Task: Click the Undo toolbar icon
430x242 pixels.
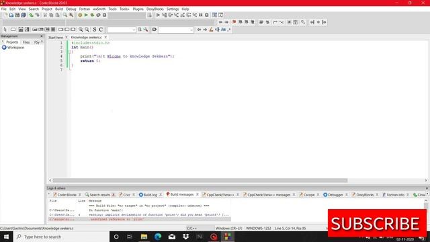Action: click(32, 15)
